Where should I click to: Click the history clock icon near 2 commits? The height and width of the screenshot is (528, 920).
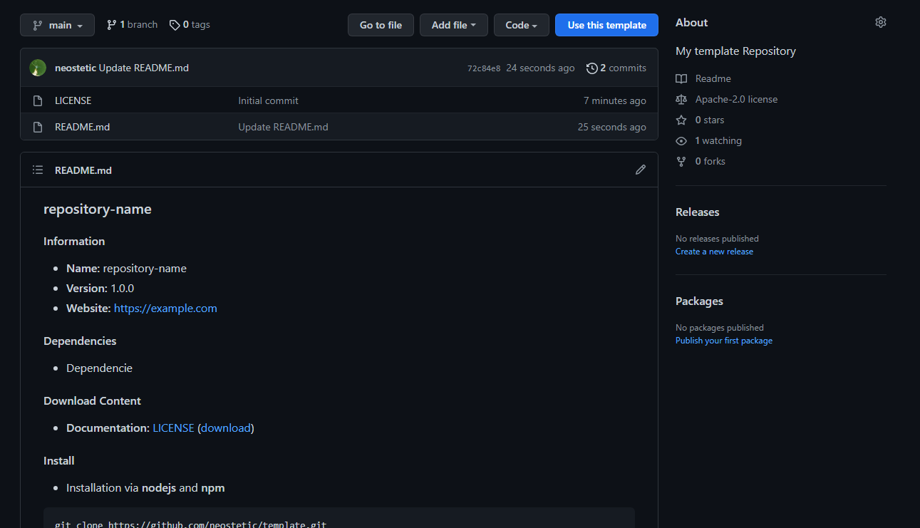tap(591, 68)
